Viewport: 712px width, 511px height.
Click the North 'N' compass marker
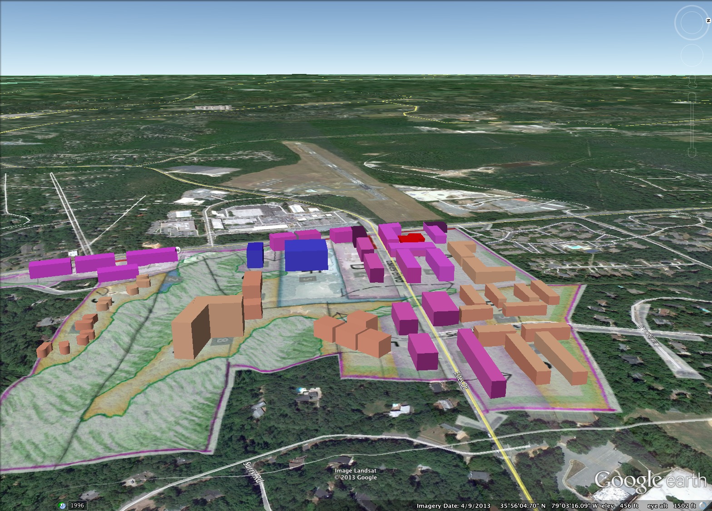pos(708,21)
